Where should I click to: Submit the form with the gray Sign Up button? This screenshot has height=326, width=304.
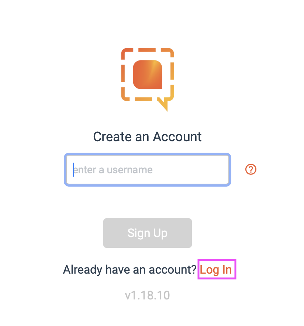148,233
